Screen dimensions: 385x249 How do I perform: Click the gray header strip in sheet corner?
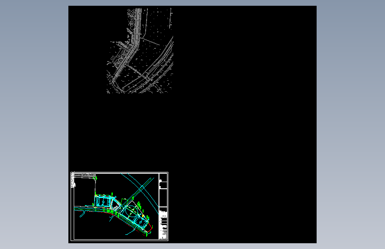[x=85, y=175]
